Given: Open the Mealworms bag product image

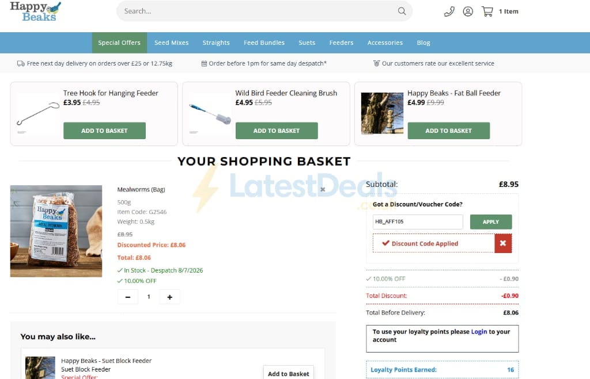Looking at the screenshot, I should (x=56, y=231).
